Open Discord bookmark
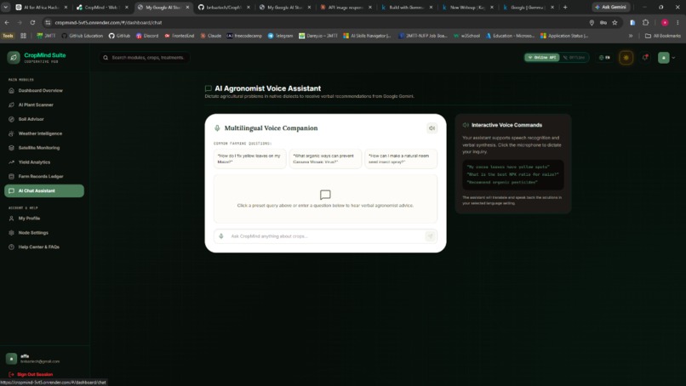The image size is (686, 386). tap(147, 36)
